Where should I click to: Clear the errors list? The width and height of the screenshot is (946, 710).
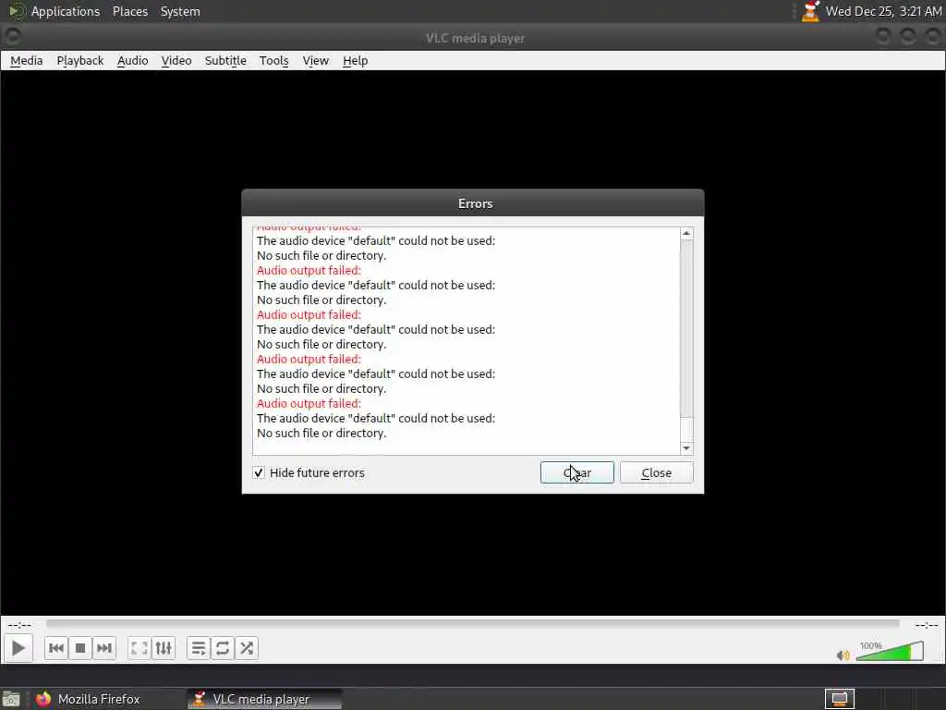[576, 472]
